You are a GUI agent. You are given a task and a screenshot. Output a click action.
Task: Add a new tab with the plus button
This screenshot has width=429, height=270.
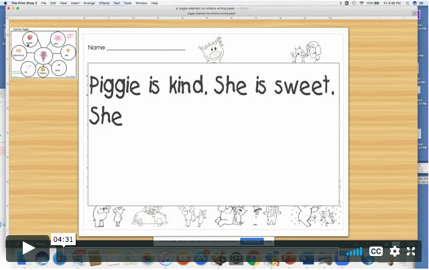pos(415,13)
